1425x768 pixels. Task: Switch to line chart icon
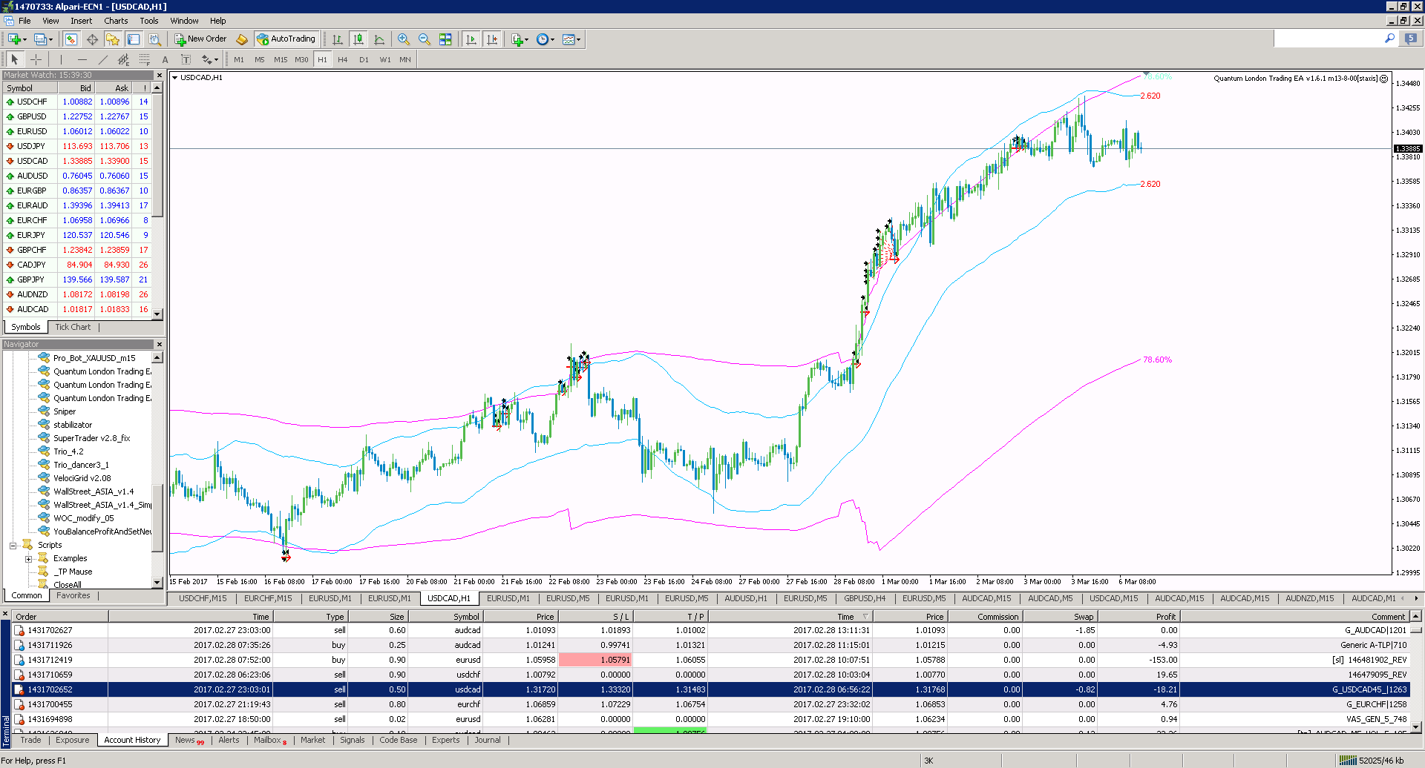click(379, 39)
